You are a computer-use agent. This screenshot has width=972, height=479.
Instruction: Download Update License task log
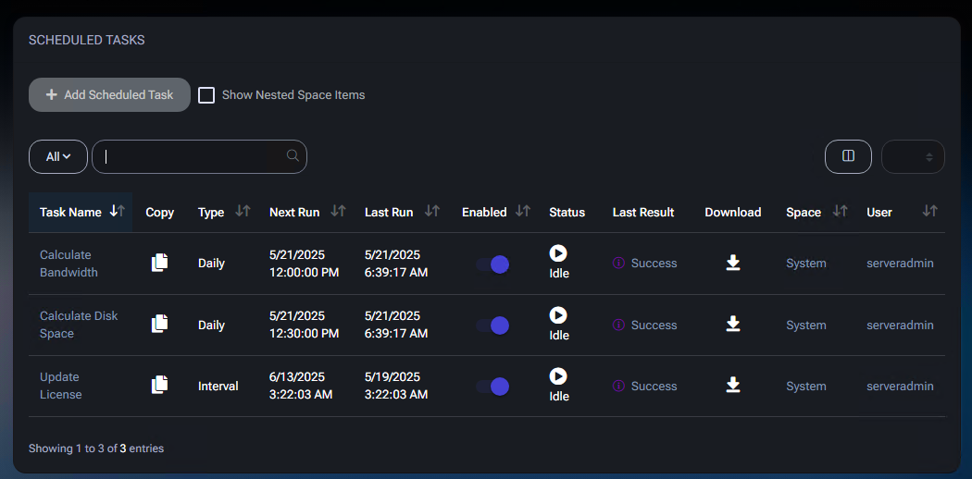(x=733, y=386)
